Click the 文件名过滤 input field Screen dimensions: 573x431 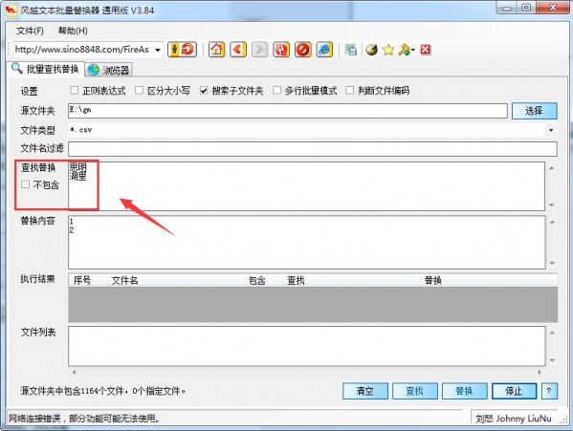tap(313, 149)
